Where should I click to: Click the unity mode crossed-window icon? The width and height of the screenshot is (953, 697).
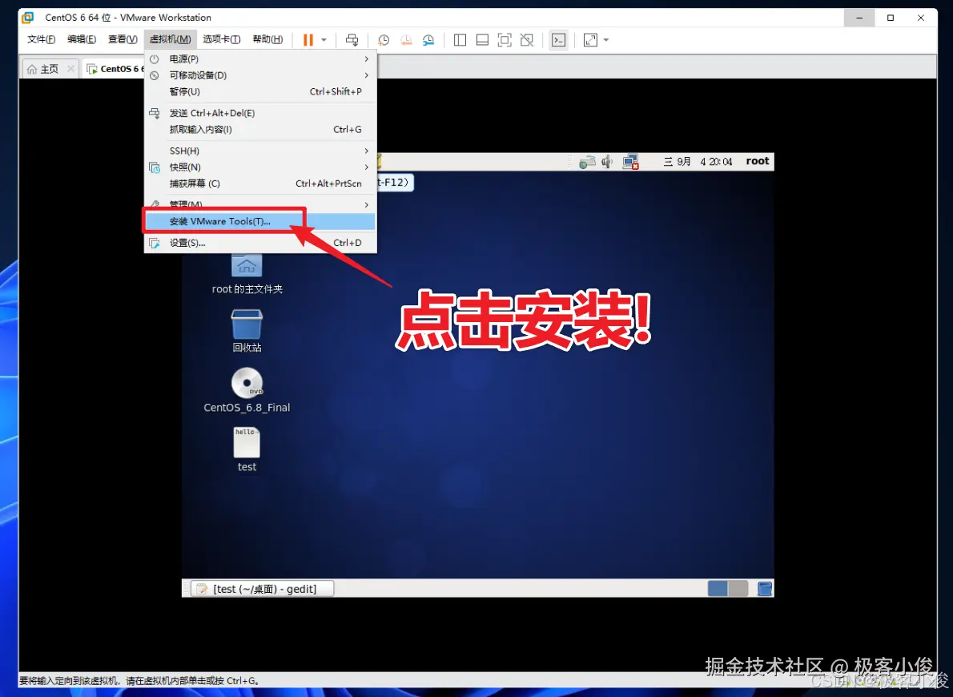[527, 40]
